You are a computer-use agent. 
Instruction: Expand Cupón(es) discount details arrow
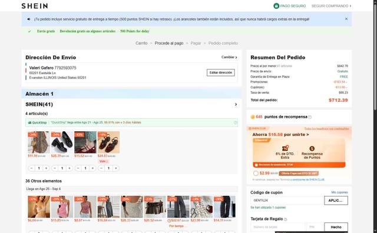pos(347,87)
